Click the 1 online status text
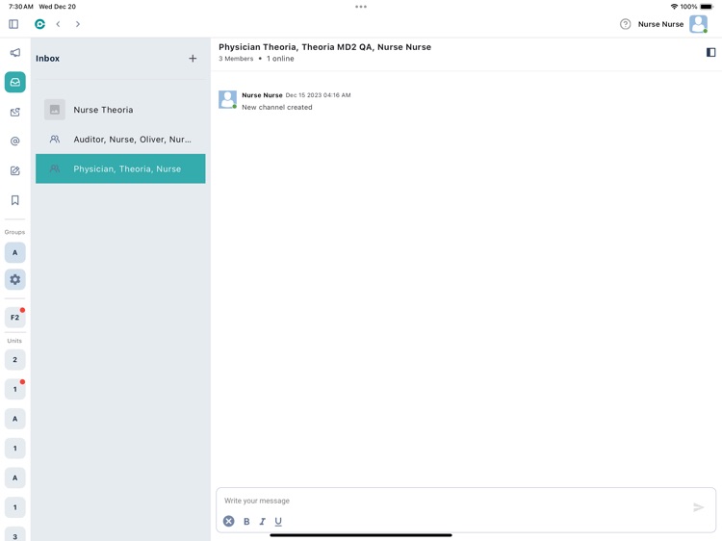722x541 pixels. coord(280,59)
